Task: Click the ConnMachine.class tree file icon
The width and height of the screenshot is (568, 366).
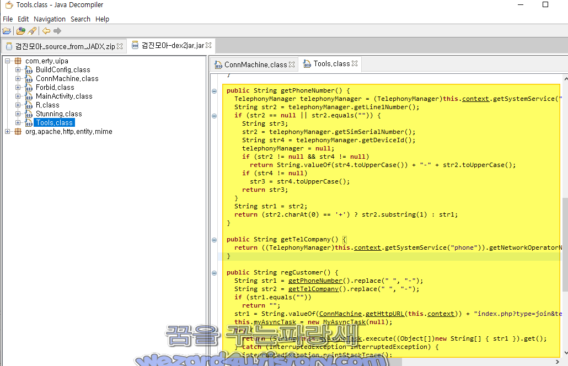Action: tap(29, 79)
